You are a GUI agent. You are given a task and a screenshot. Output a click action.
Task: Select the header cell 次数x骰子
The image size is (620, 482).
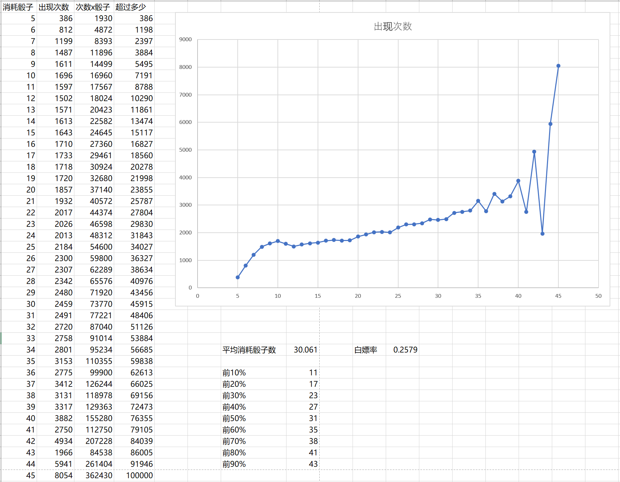(x=94, y=7)
